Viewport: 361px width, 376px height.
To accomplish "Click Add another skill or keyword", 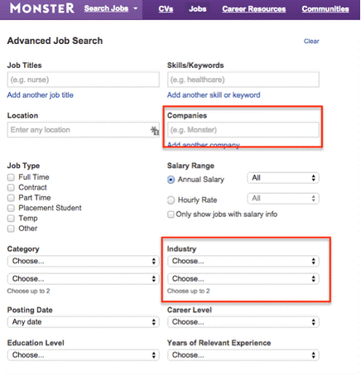I will point(214,95).
